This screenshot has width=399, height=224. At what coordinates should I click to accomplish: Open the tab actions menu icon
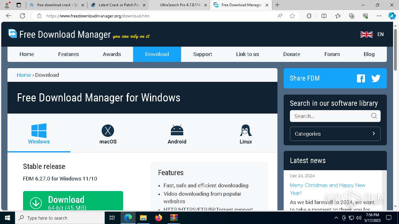click(x=19, y=5)
